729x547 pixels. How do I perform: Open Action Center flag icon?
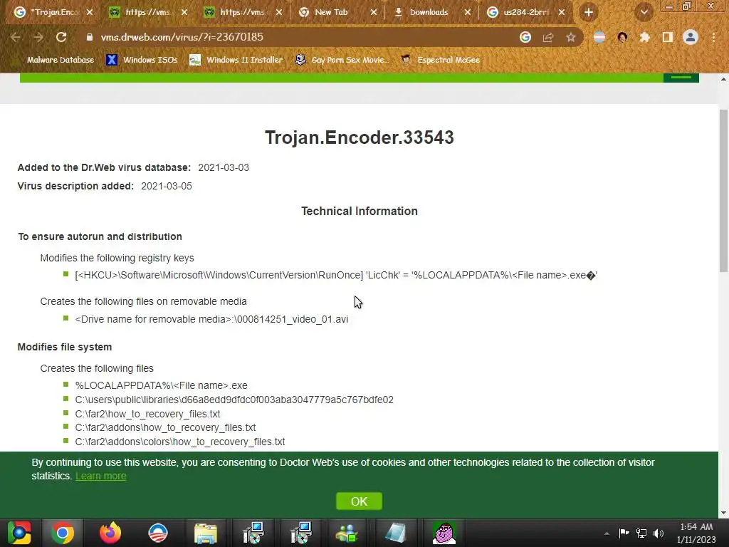point(624,533)
